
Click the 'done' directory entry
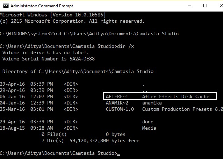click(148, 122)
